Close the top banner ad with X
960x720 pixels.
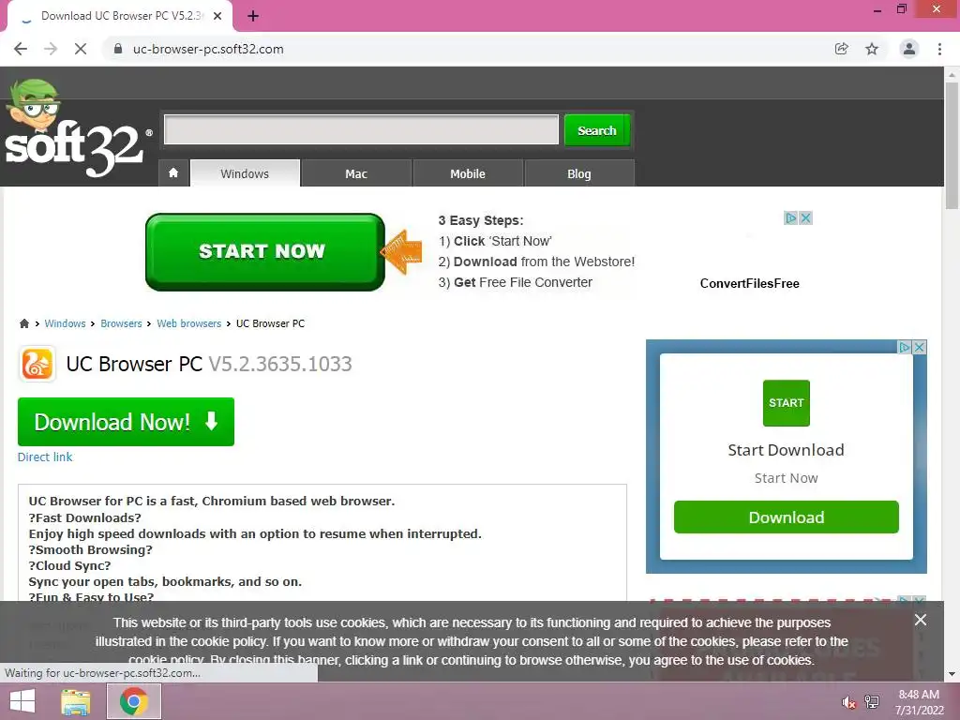[x=805, y=217]
